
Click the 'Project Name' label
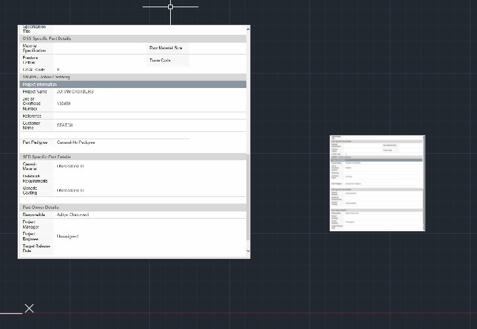[35, 91]
